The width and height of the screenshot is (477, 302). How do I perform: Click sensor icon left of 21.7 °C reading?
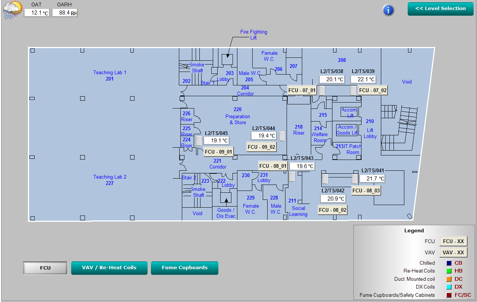click(355, 179)
